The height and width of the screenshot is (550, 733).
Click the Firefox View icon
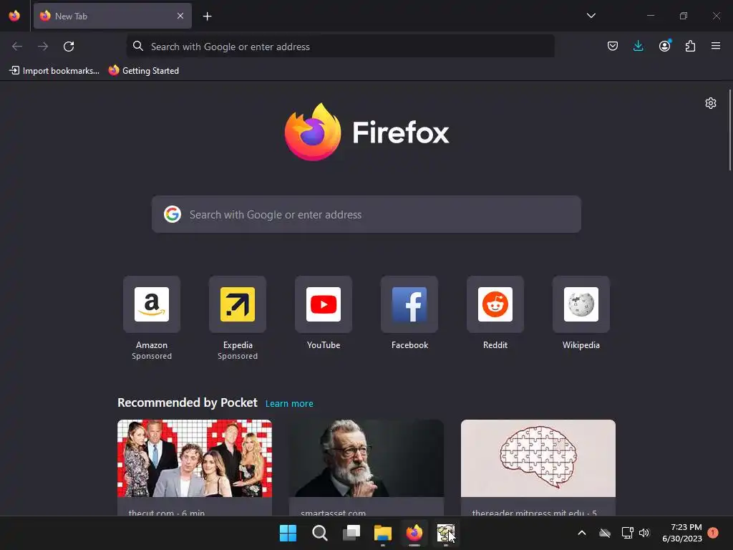coord(14,16)
